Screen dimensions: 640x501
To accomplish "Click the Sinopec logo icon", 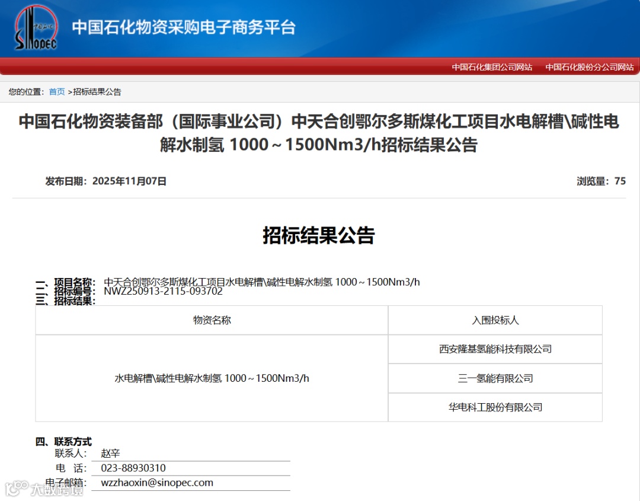I will point(36,28).
